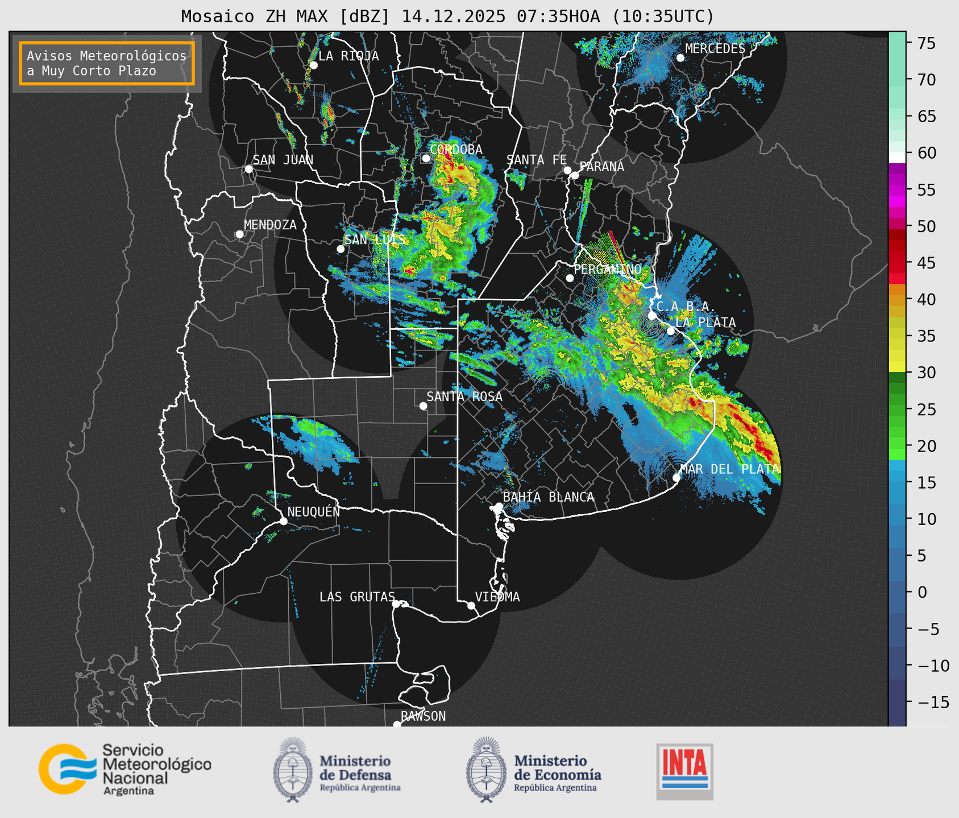
Task: Click the blue 10 dBZ band on the color scale
Action: [897, 519]
